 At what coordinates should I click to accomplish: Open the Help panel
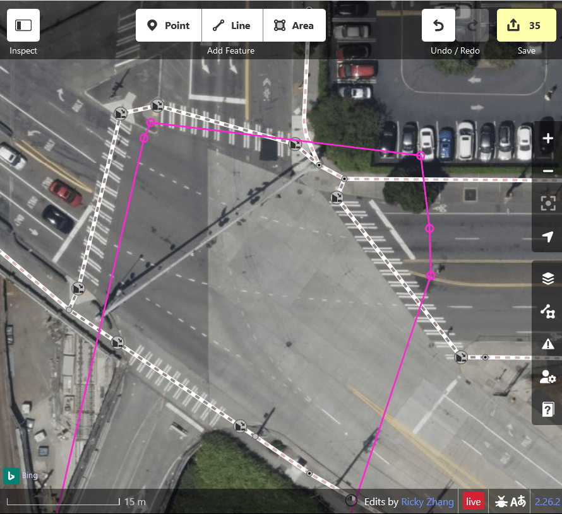pos(547,409)
